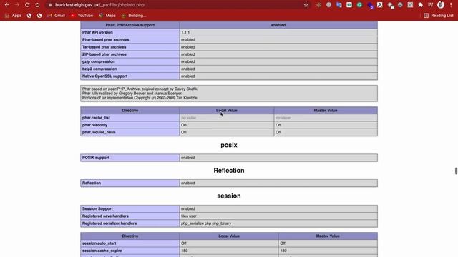Click the forward navigation arrow
The image size is (458, 257).
point(17,5)
